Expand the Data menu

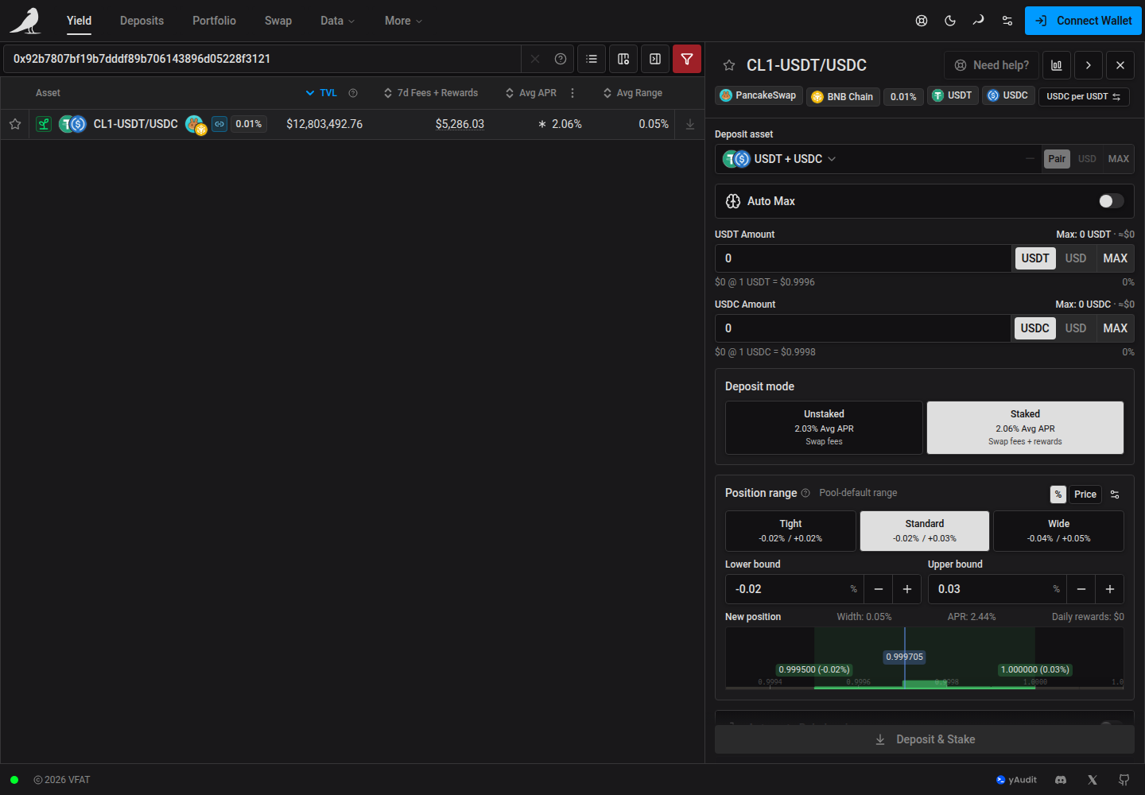pyautogui.click(x=337, y=21)
